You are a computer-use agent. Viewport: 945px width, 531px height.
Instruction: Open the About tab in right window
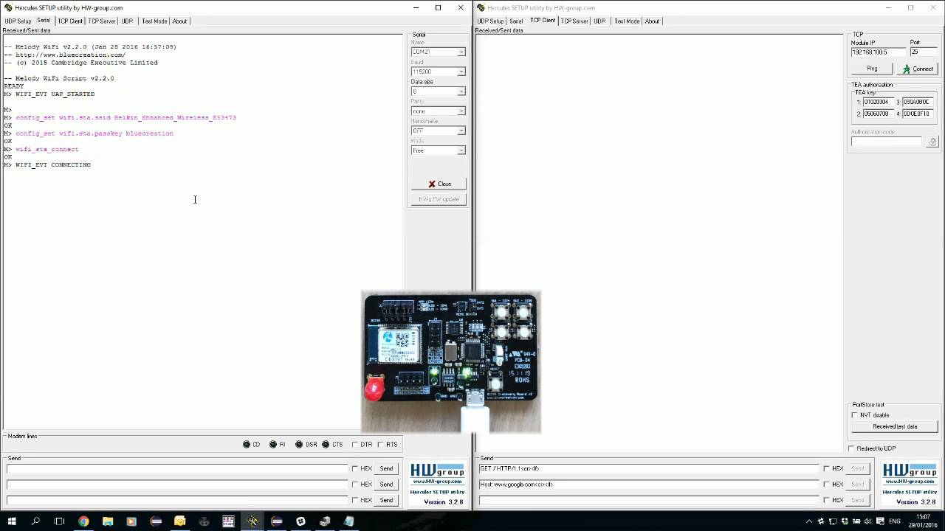click(x=652, y=21)
